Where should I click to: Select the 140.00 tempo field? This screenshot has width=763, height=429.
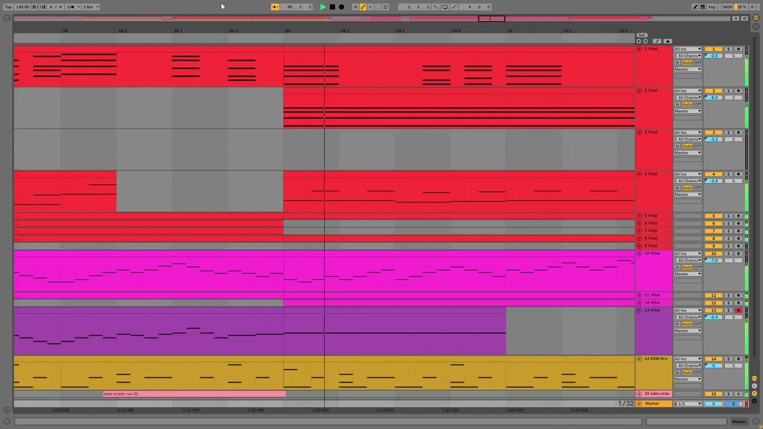click(x=22, y=7)
